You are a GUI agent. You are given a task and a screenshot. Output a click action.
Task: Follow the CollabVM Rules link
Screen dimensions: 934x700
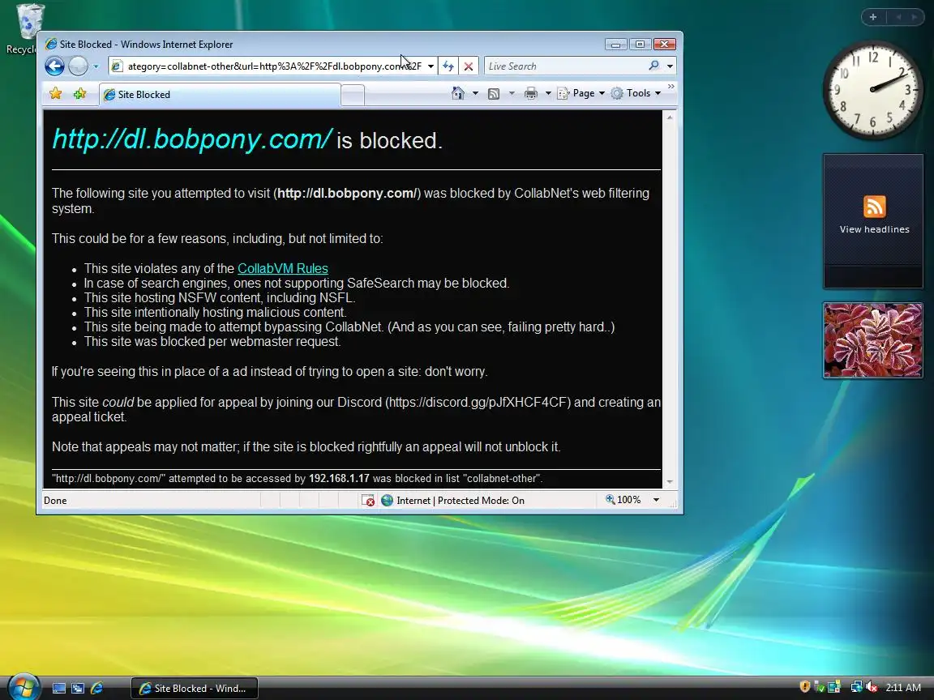click(x=282, y=268)
